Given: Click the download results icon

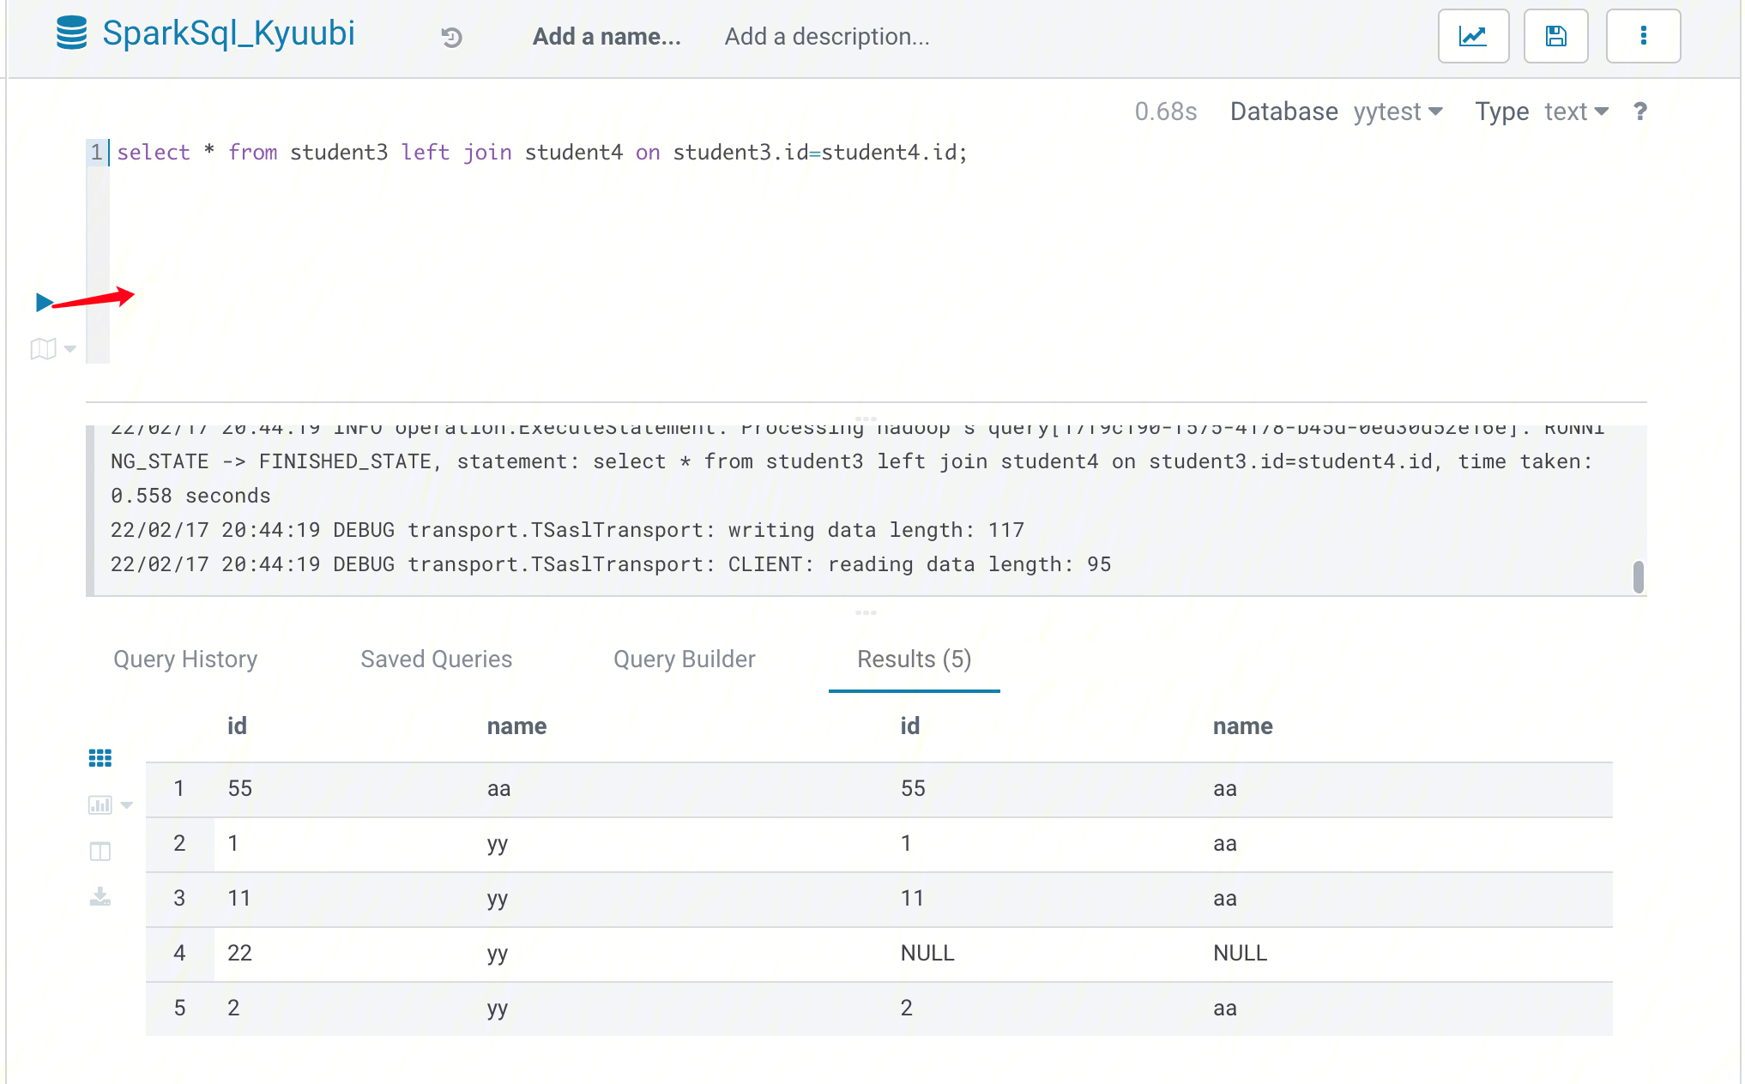Looking at the screenshot, I should point(100,897).
